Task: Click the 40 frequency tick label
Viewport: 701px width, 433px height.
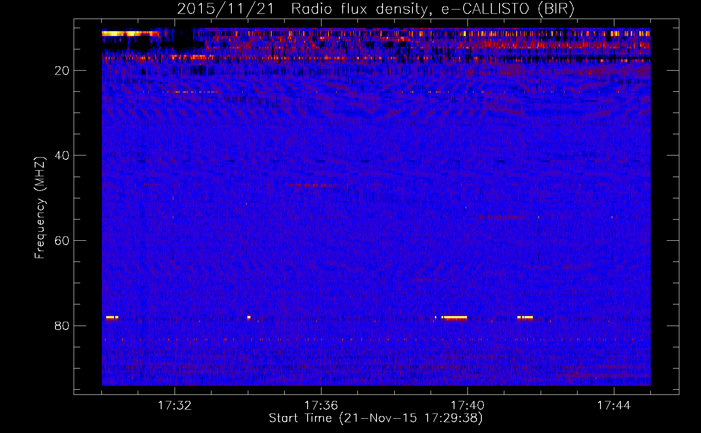Action: point(62,155)
